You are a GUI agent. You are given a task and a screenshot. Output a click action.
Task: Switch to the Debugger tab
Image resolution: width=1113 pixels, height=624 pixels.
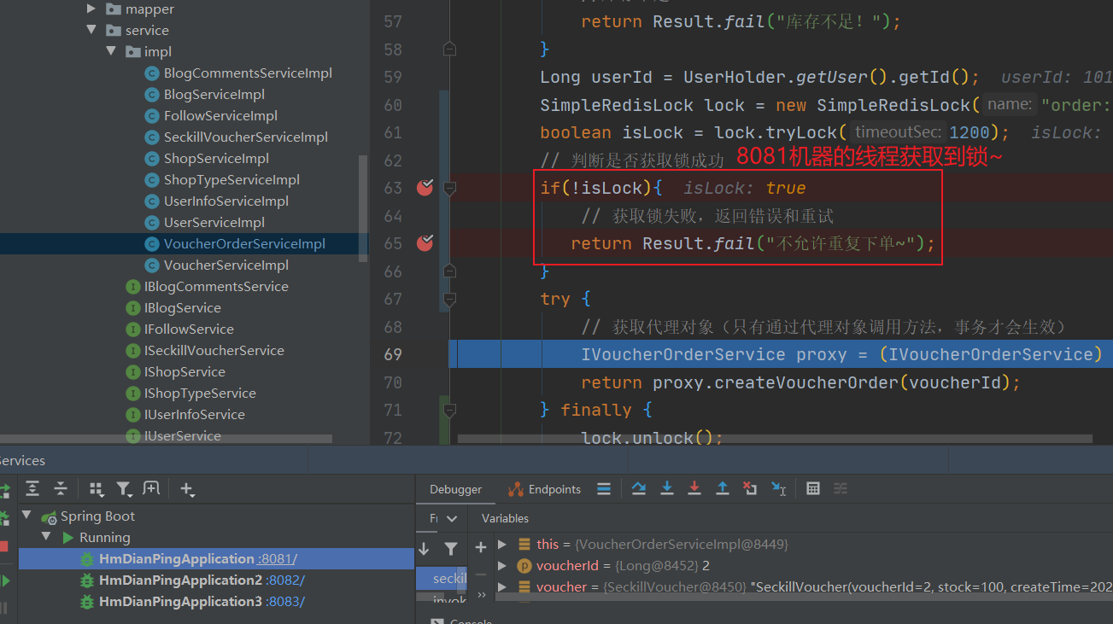[455, 489]
